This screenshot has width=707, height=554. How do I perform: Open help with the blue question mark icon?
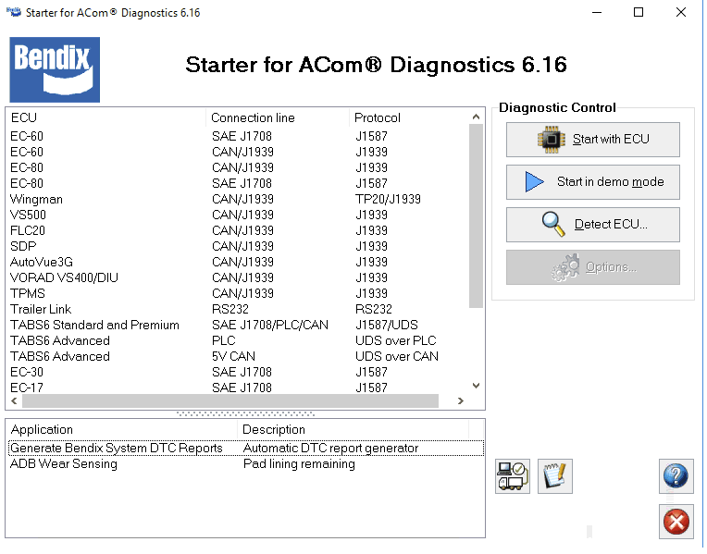(x=676, y=476)
